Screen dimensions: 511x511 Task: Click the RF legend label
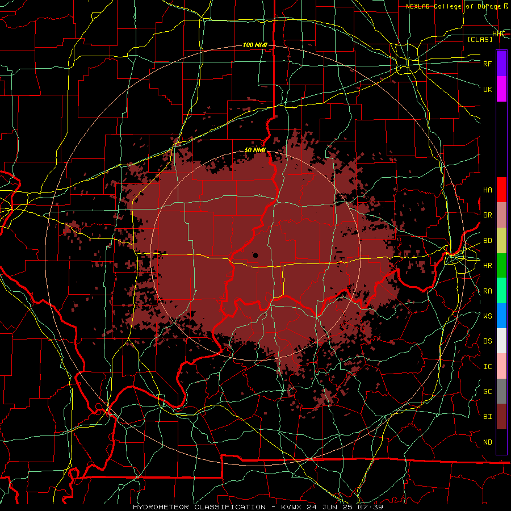[487, 64]
